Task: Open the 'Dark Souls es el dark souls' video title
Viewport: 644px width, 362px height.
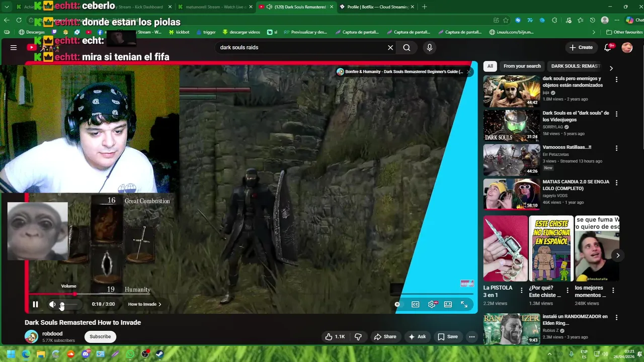Action: click(576, 116)
